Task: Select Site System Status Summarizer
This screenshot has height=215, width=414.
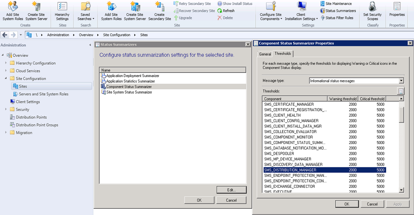Action: (173, 92)
